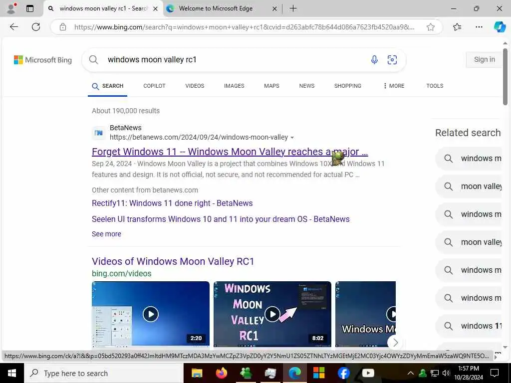
Task: Open the Copilot sidebar icon
Action: pyautogui.click(x=499, y=27)
